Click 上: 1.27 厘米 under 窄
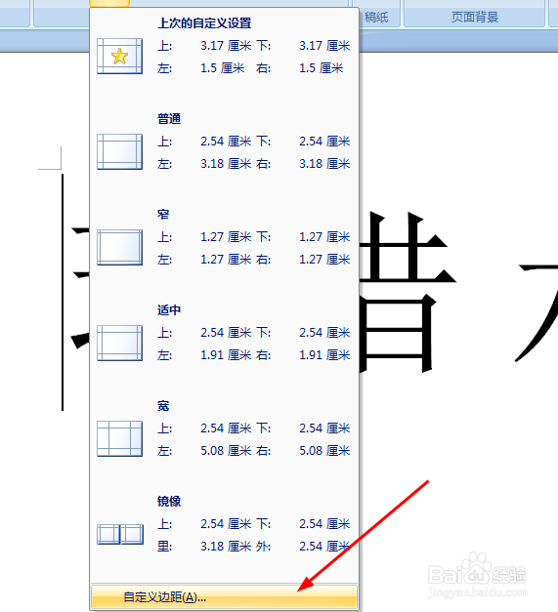 tap(204, 237)
